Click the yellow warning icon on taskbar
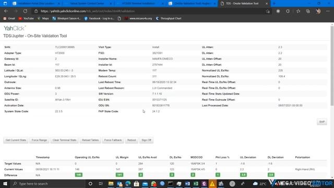 click(212, 184)
